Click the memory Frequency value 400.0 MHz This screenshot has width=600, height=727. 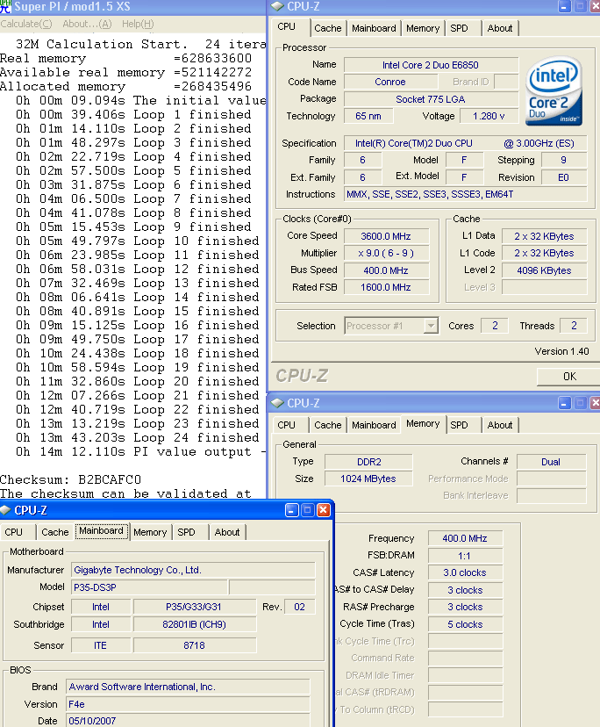[465, 538]
